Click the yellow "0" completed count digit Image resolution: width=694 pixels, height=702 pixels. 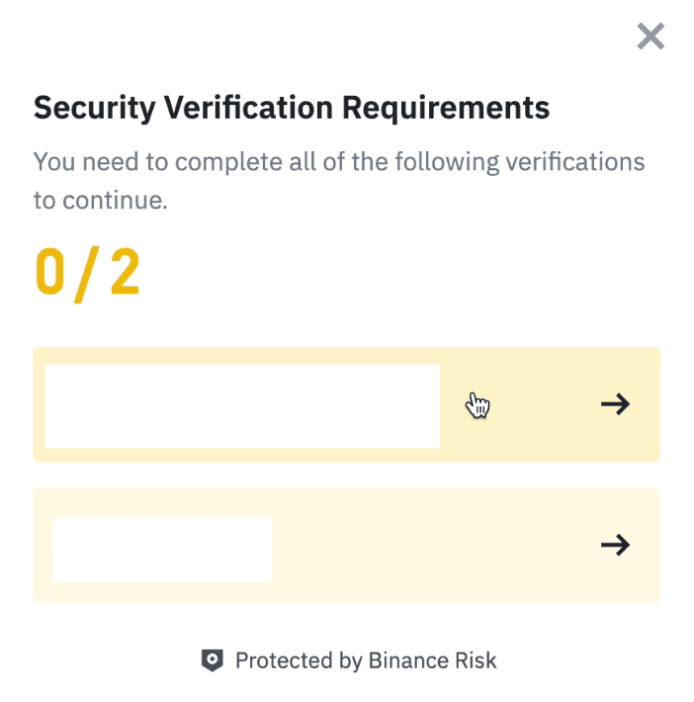[50, 273]
